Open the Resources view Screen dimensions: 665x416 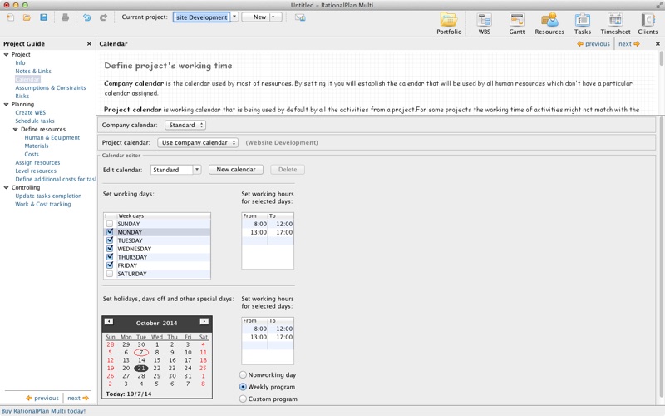pos(549,24)
